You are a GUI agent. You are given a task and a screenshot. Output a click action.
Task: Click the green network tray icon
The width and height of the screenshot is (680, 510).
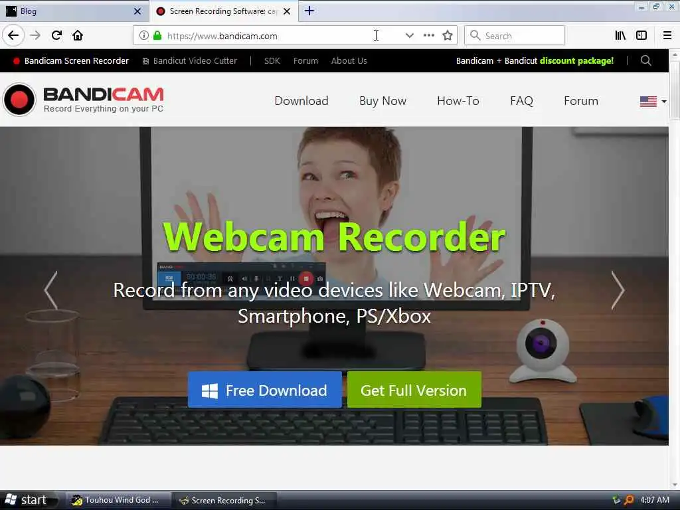(616, 500)
